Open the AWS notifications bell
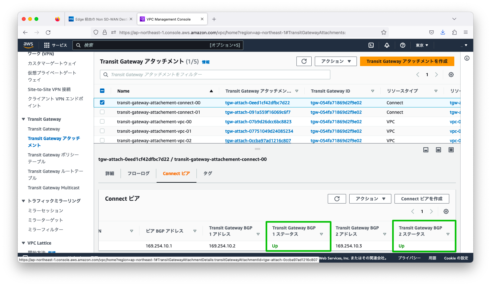The image size is (491, 286). [x=387, y=45]
